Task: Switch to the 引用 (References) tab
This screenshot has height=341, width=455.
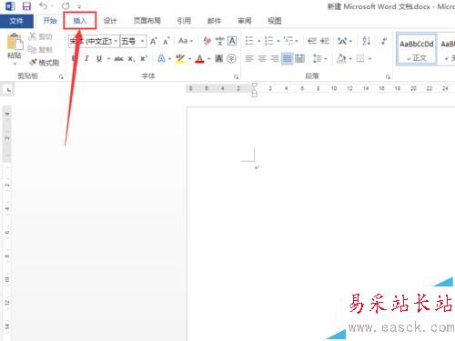Action: [x=184, y=21]
